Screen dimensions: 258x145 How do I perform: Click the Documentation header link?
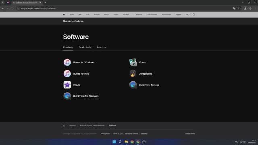pyautogui.click(x=73, y=21)
